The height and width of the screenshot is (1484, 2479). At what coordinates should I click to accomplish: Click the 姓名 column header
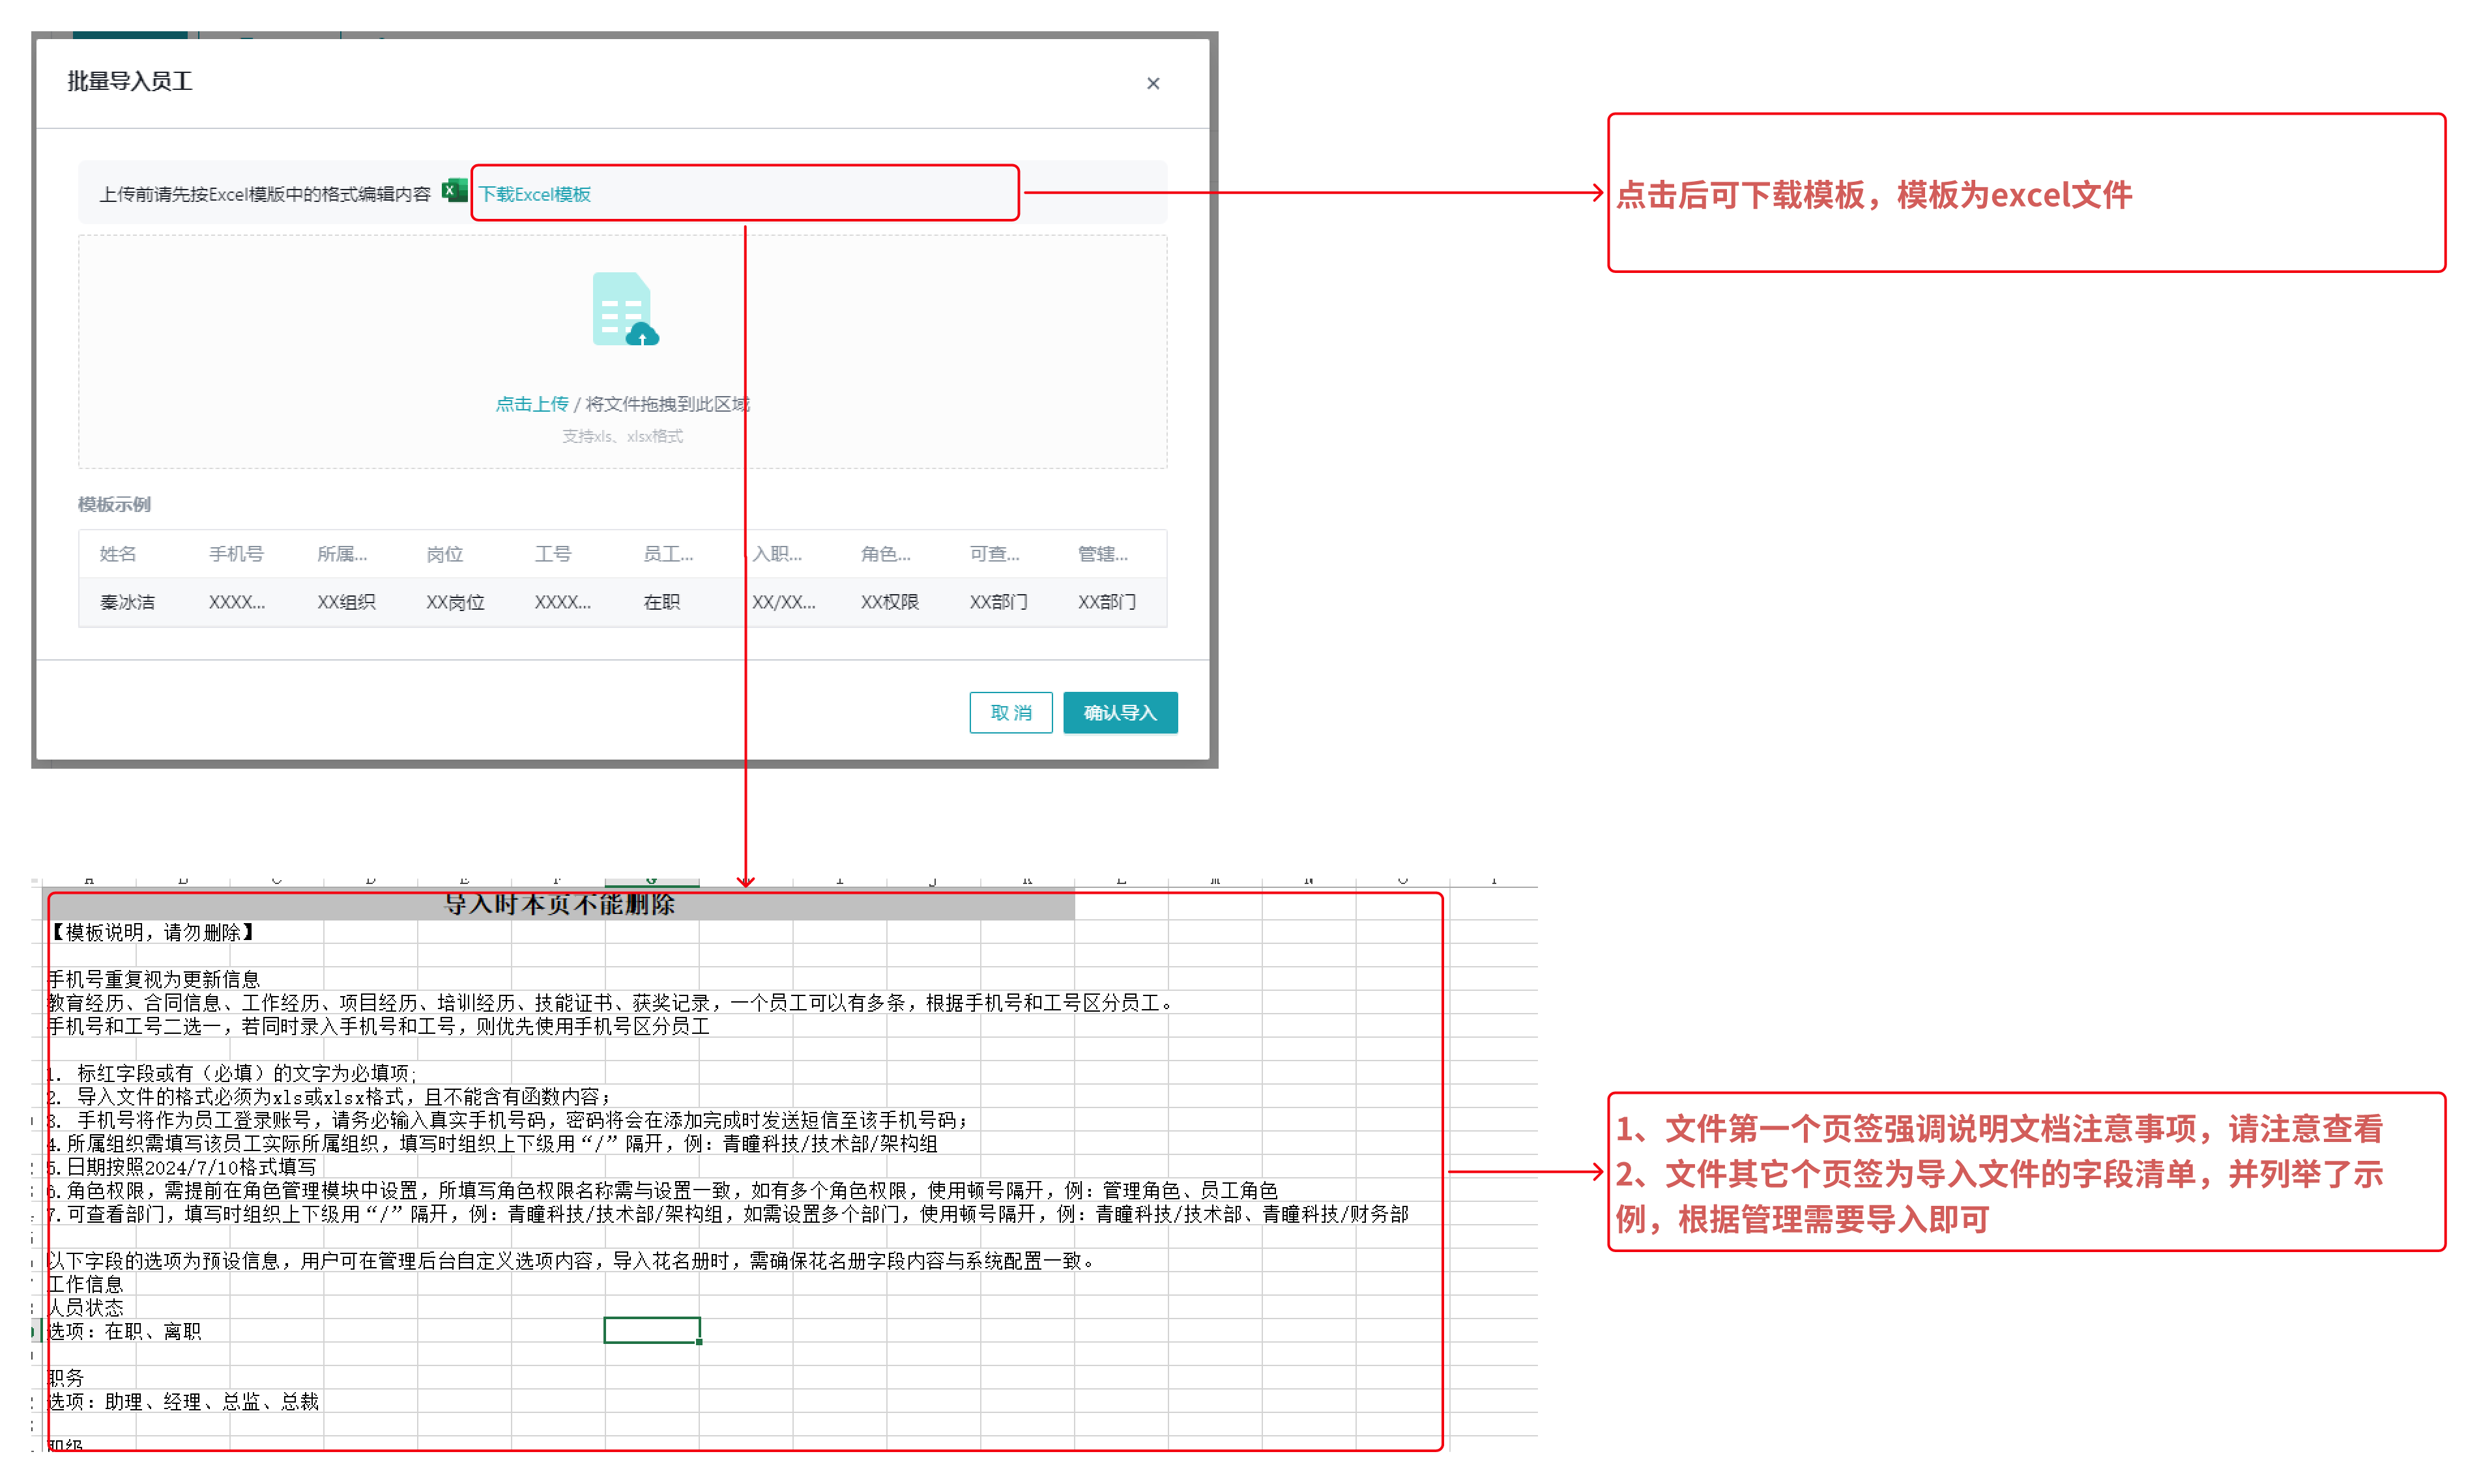[118, 554]
